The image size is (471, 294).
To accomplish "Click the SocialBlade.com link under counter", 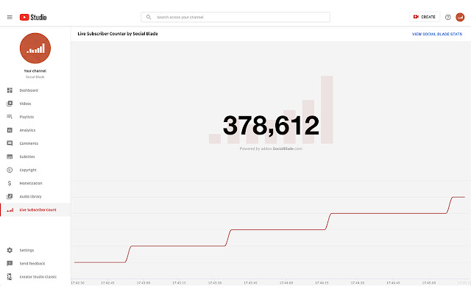I will tap(288, 148).
